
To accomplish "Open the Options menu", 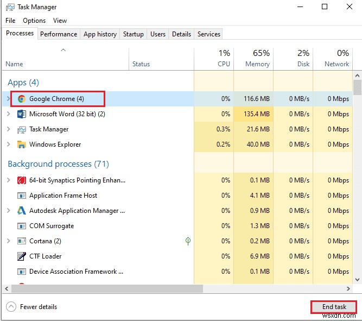I will click(34, 21).
